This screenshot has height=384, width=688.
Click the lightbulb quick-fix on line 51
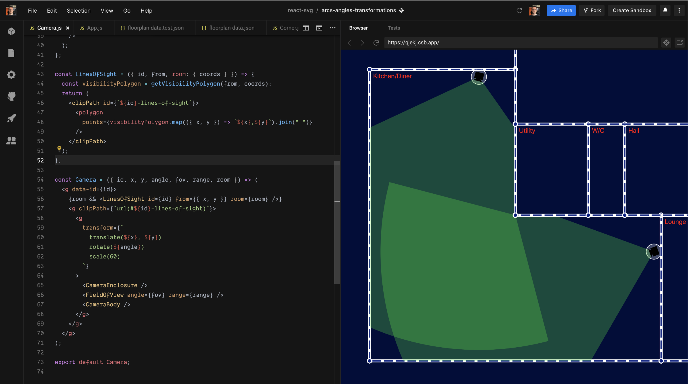[x=59, y=148]
